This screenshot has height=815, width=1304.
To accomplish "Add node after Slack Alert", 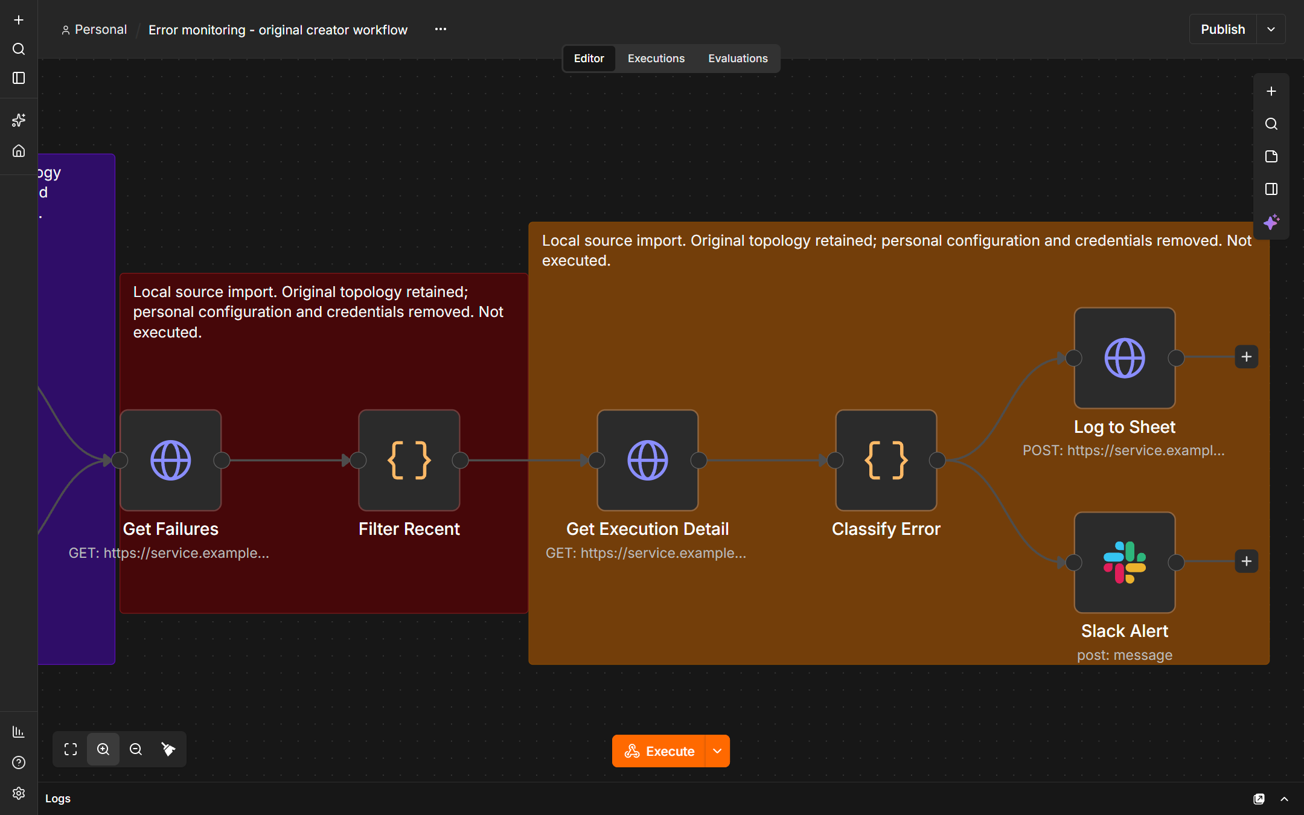I will (1247, 561).
